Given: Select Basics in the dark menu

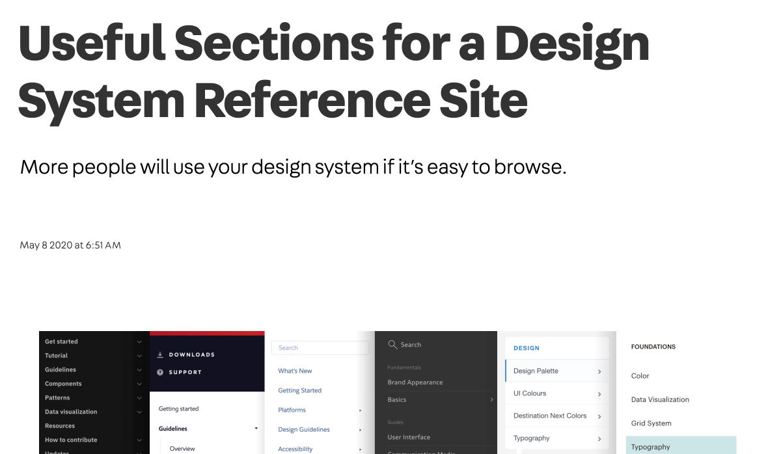Looking at the screenshot, I should coord(397,399).
